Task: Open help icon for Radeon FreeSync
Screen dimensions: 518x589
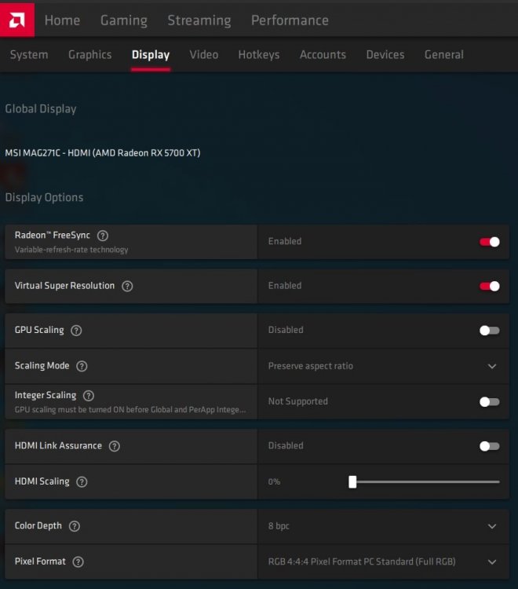Action: (103, 235)
